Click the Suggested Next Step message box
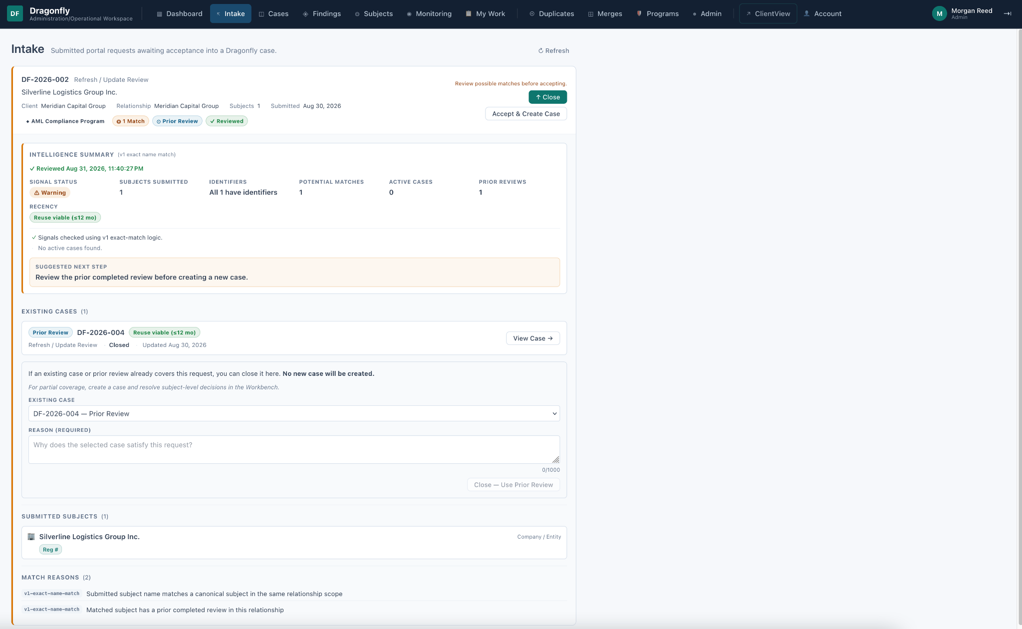The width and height of the screenshot is (1022, 629). click(x=294, y=273)
